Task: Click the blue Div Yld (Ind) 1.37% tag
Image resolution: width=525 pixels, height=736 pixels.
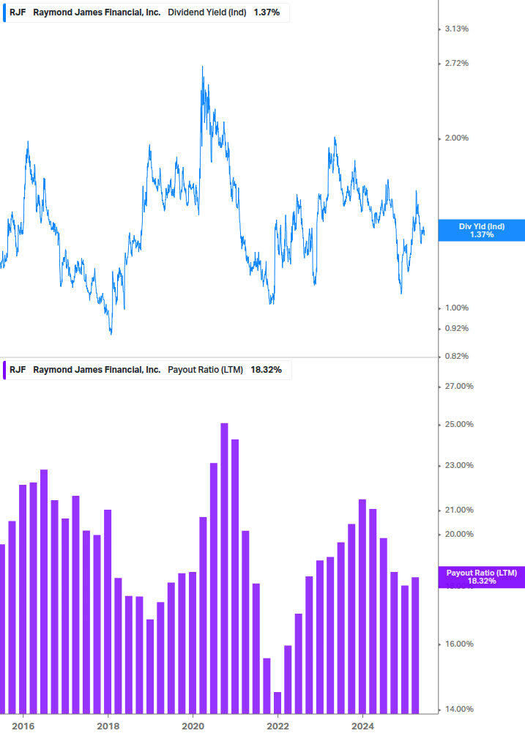Action: click(x=481, y=231)
